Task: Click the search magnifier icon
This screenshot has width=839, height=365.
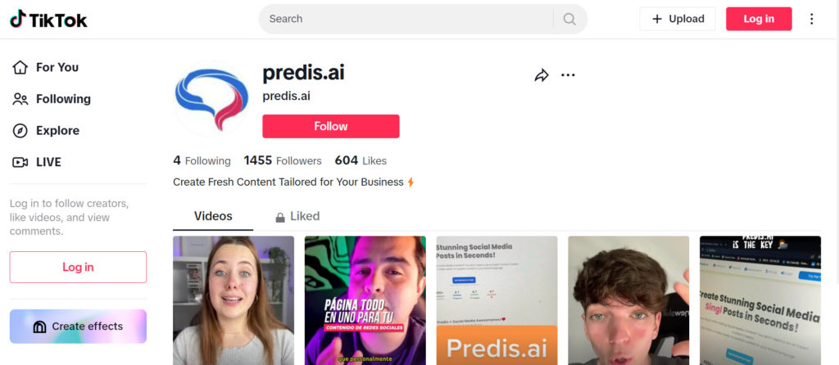Action: [x=569, y=20]
